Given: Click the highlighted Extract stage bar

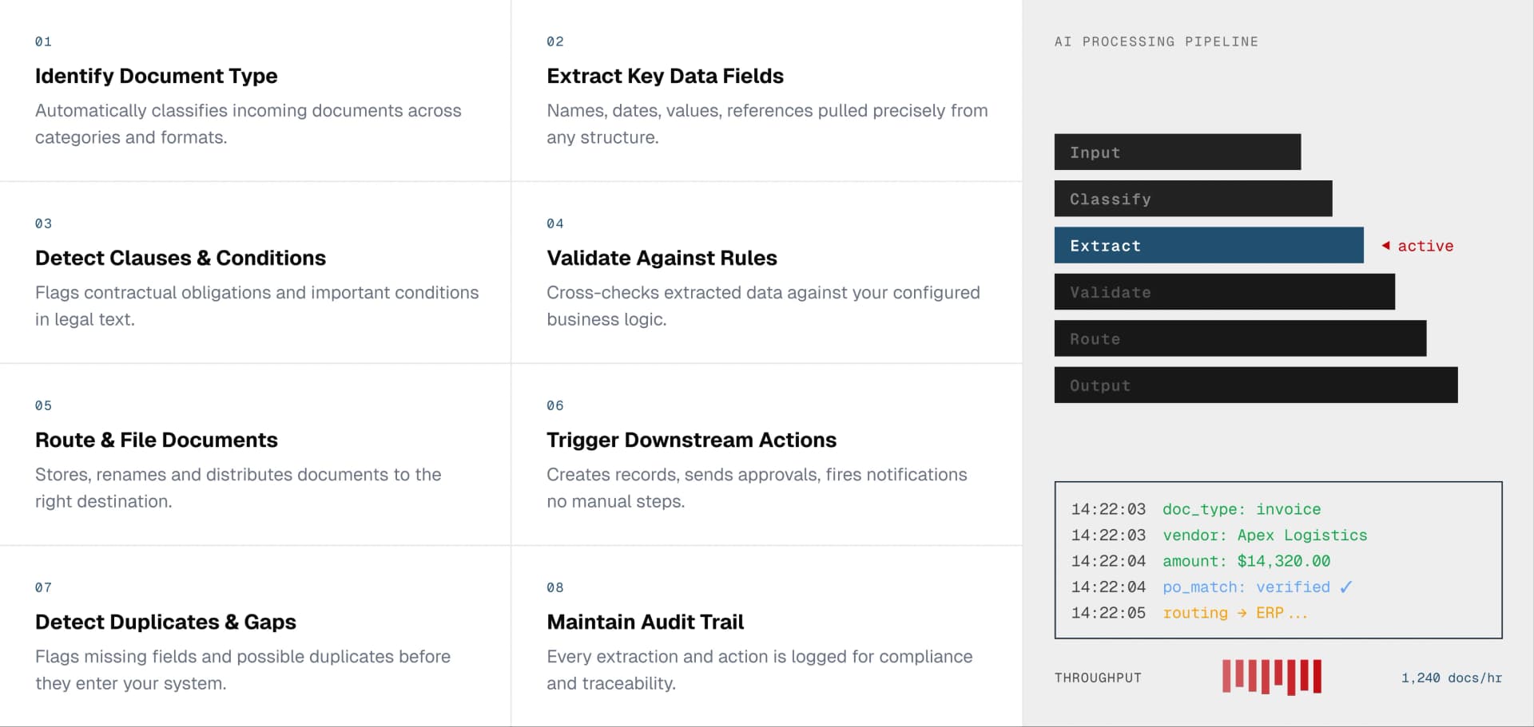Looking at the screenshot, I should (x=1209, y=245).
